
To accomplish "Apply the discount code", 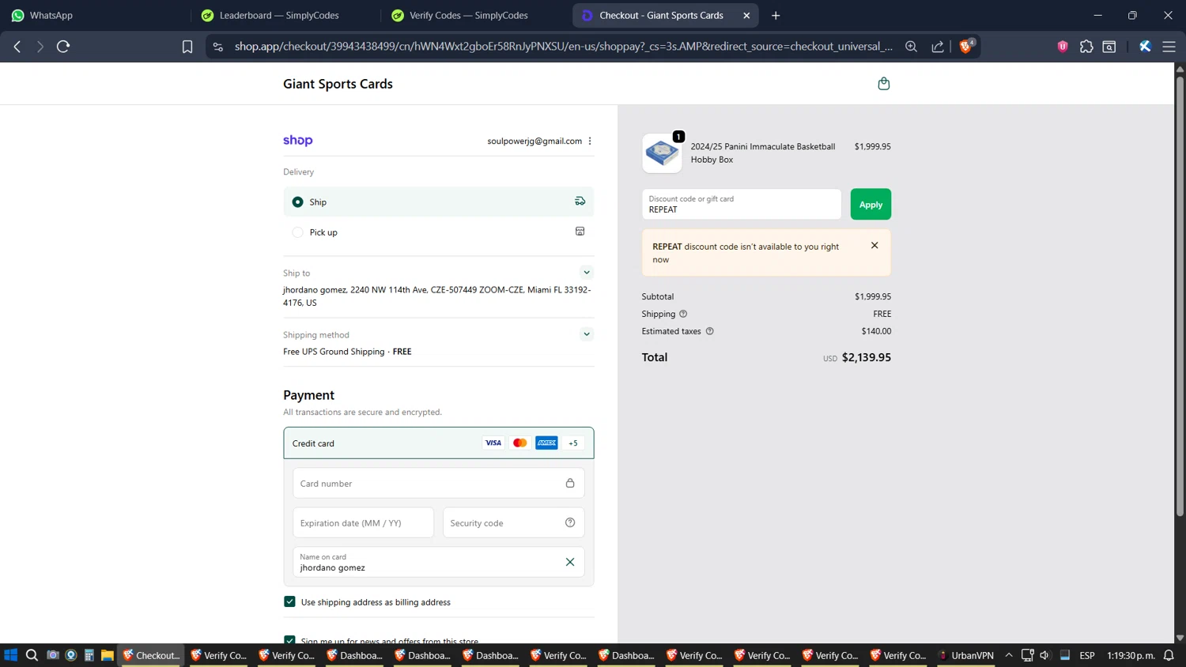I will (x=871, y=204).
